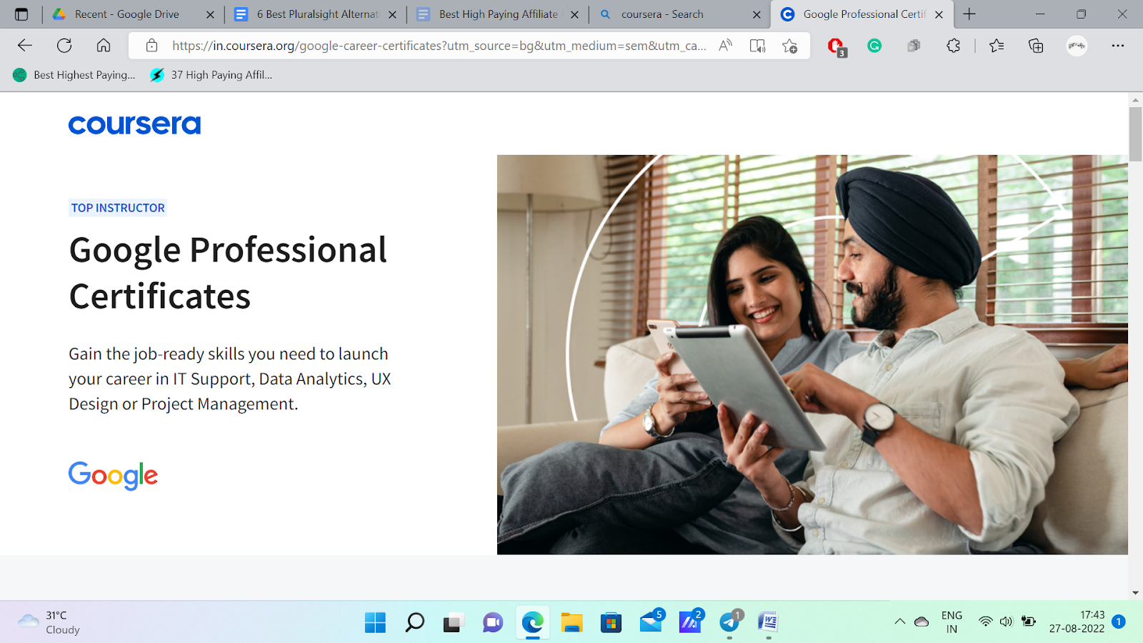Click the Coursera logo

134,125
